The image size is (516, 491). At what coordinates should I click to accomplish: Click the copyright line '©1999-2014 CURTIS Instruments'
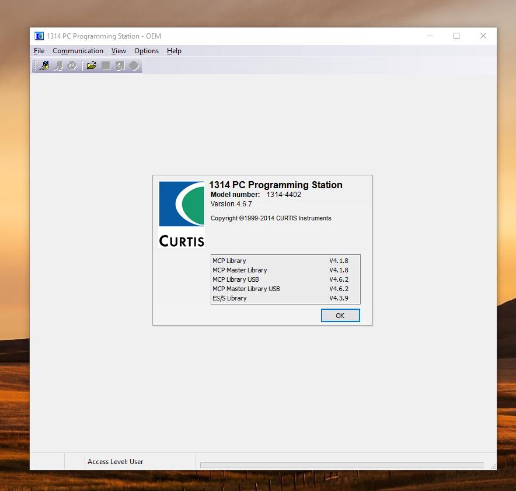[285, 218]
